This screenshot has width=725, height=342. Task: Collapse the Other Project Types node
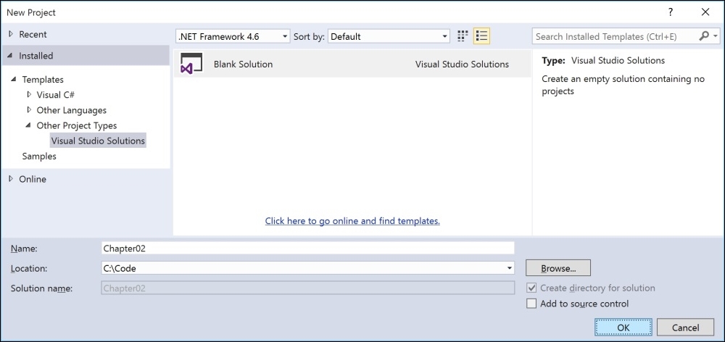[29, 125]
